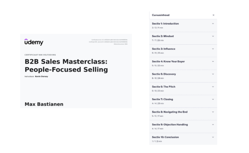Select the Sectie 7: Closing title
This screenshot has height=153, width=249.
(162, 99)
